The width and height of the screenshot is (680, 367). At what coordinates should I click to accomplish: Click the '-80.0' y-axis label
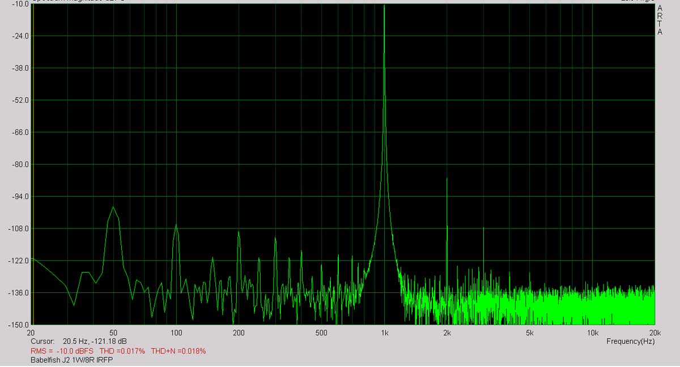(x=20, y=165)
